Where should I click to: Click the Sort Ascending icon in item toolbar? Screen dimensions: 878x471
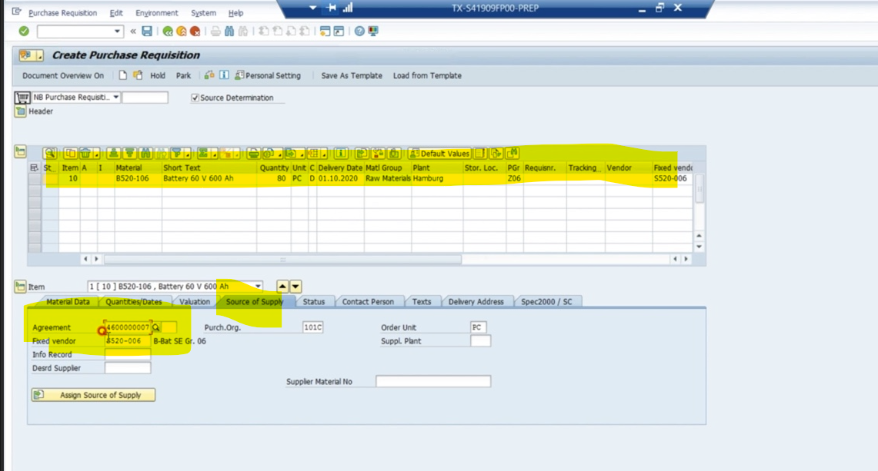[114, 153]
